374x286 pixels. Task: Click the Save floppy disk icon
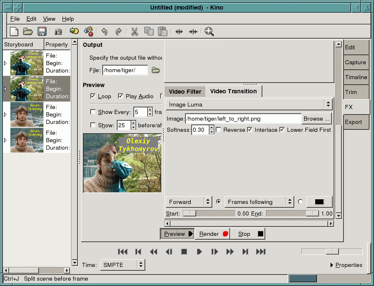(42, 32)
